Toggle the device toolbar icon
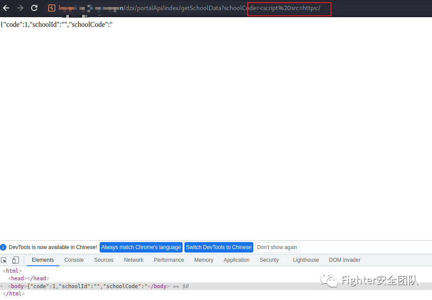This screenshot has width=432, height=300. click(15, 260)
